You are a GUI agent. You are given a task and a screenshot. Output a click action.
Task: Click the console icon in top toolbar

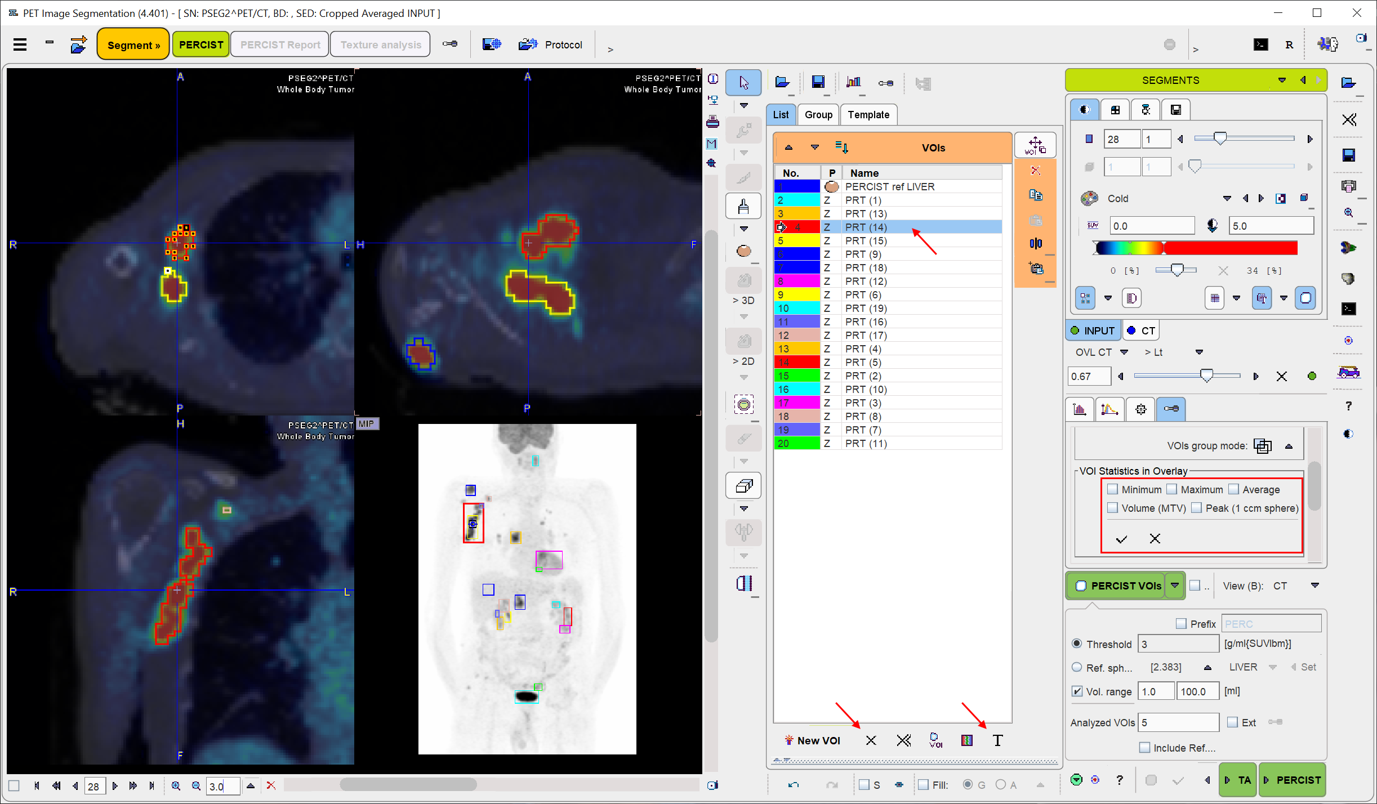(x=1260, y=44)
